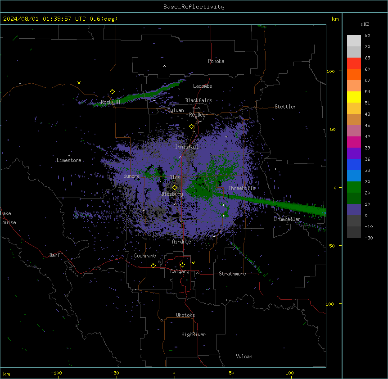The image size is (388, 379).
Task: Click the 2024/08/01 01:39:57 UTC timestamp
Action: (x=44, y=19)
